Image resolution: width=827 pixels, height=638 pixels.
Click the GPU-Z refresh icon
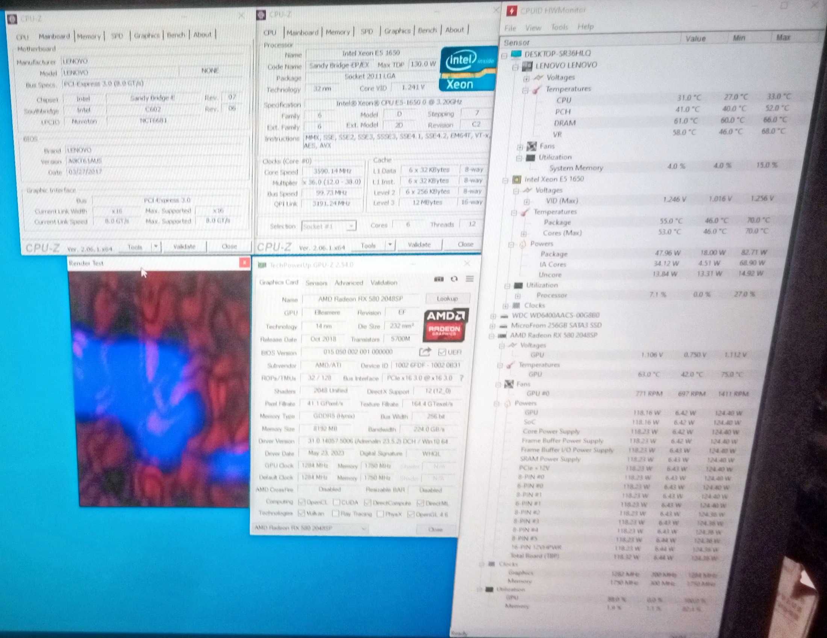454,279
